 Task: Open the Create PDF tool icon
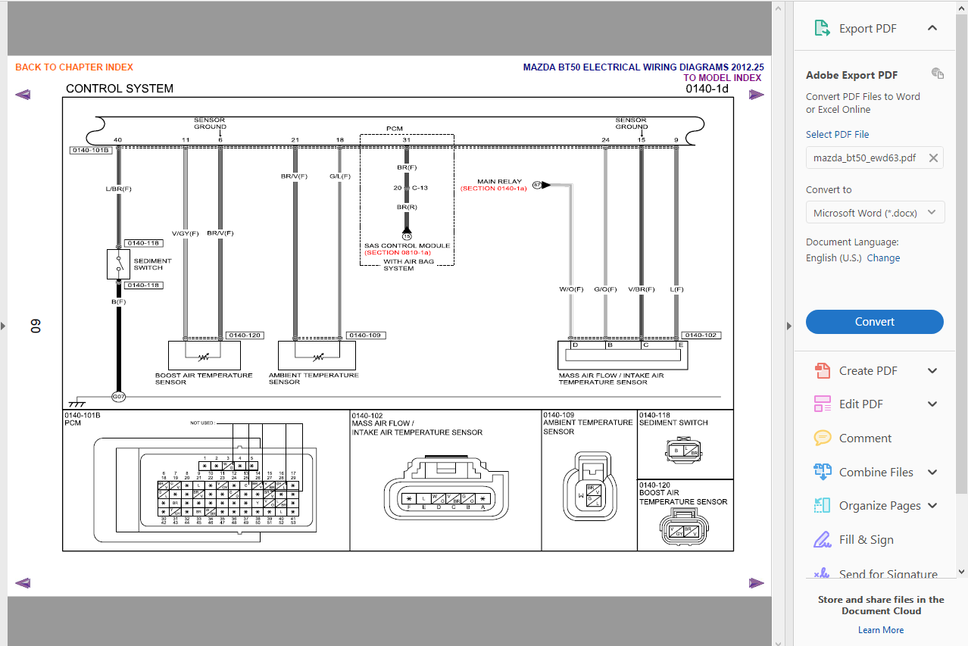point(822,371)
